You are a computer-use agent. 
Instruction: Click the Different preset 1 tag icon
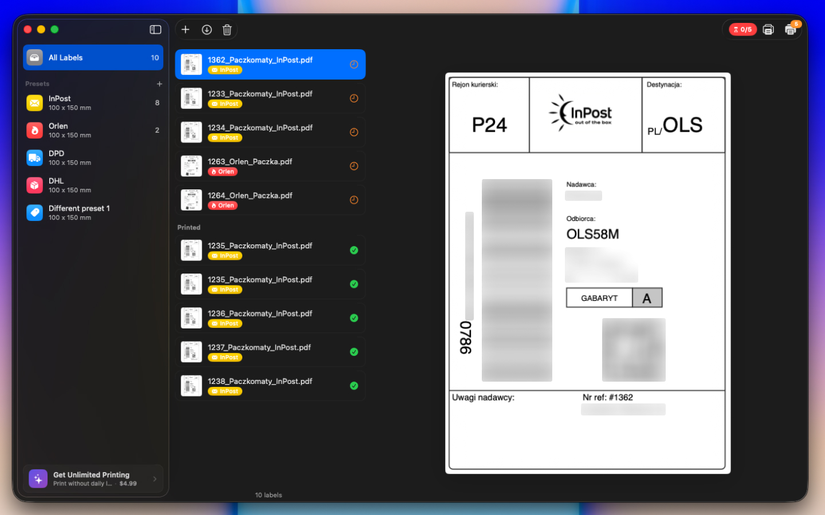(35, 213)
